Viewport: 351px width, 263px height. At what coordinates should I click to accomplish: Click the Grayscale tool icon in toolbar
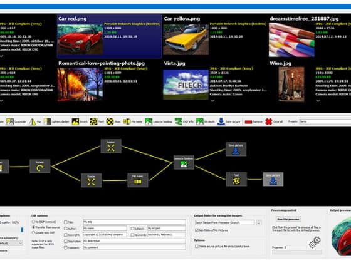pos(10,121)
